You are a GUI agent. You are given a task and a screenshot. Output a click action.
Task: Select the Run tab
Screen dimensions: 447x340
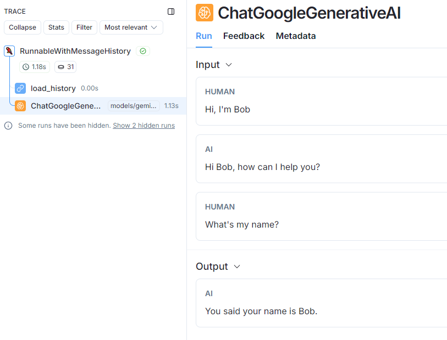(204, 36)
